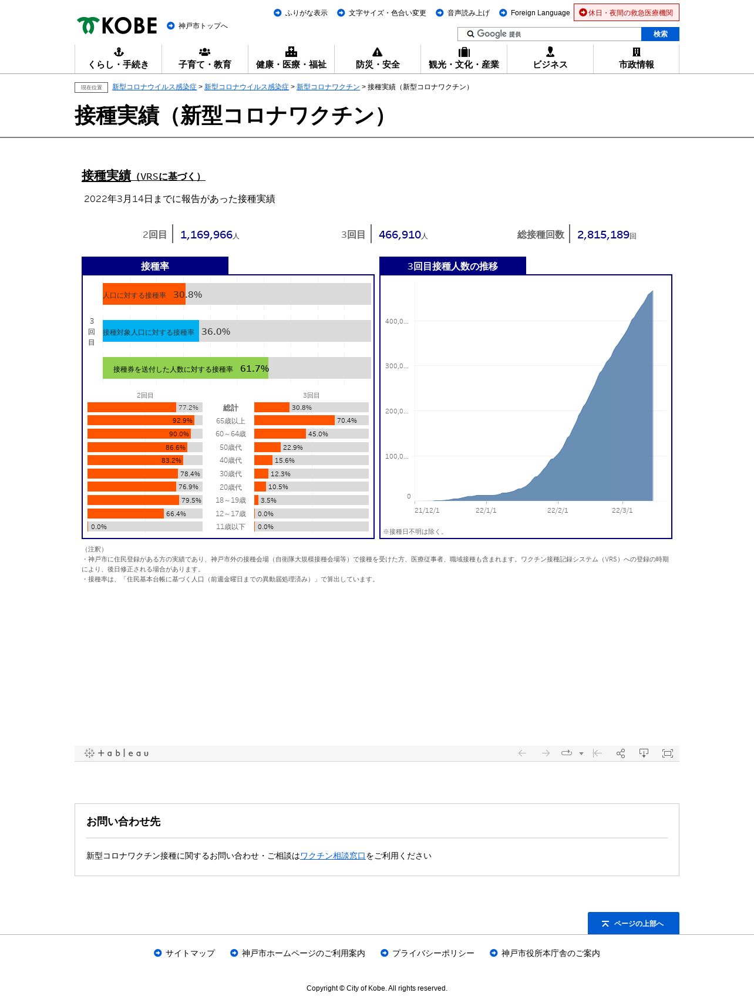Screen dimensions: 754x1003
Task: Start 音声読み上げ voice reading
Action: click(x=463, y=13)
